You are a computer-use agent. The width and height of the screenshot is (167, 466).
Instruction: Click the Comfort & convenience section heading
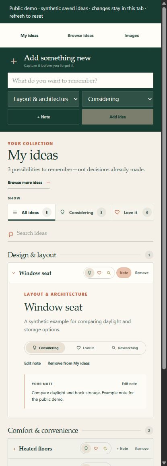coord(43,430)
